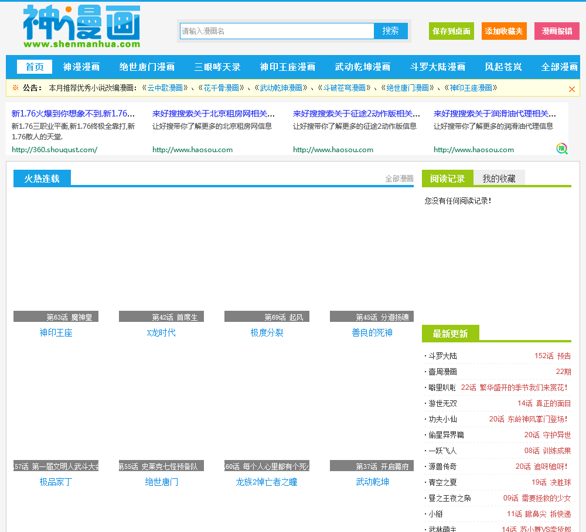Open the 首页 navigation tab
The image size is (586, 532).
[x=35, y=67]
